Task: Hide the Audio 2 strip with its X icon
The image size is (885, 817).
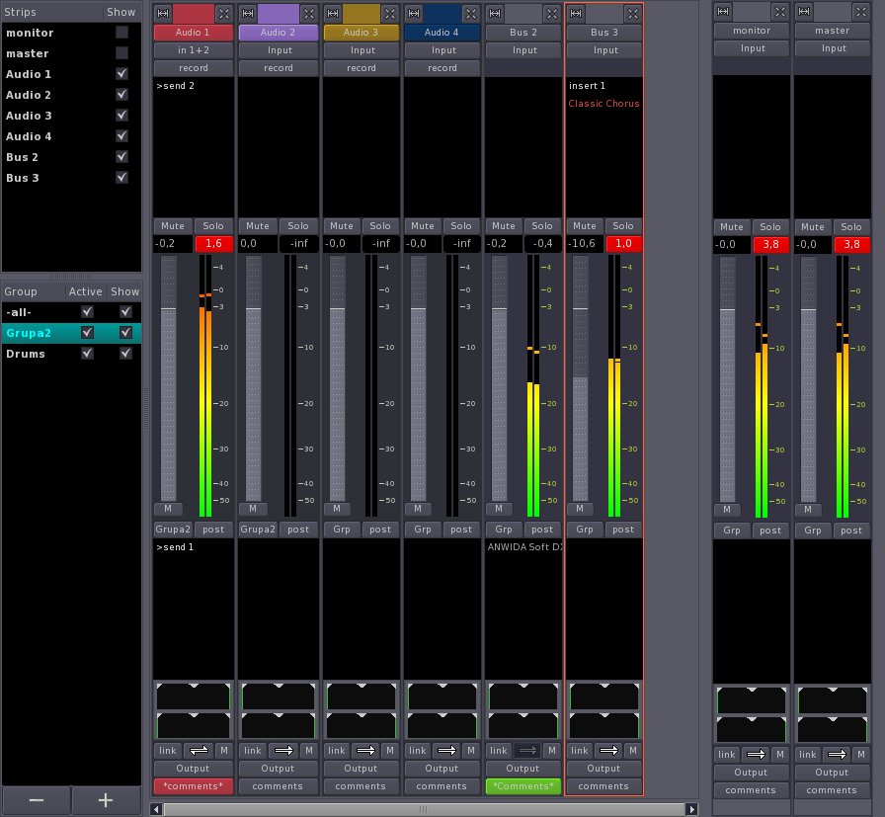Action: pos(308,13)
